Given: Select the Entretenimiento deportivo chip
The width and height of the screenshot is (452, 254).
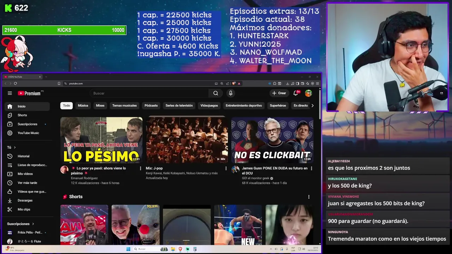Looking at the screenshot, I should [244, 105].
